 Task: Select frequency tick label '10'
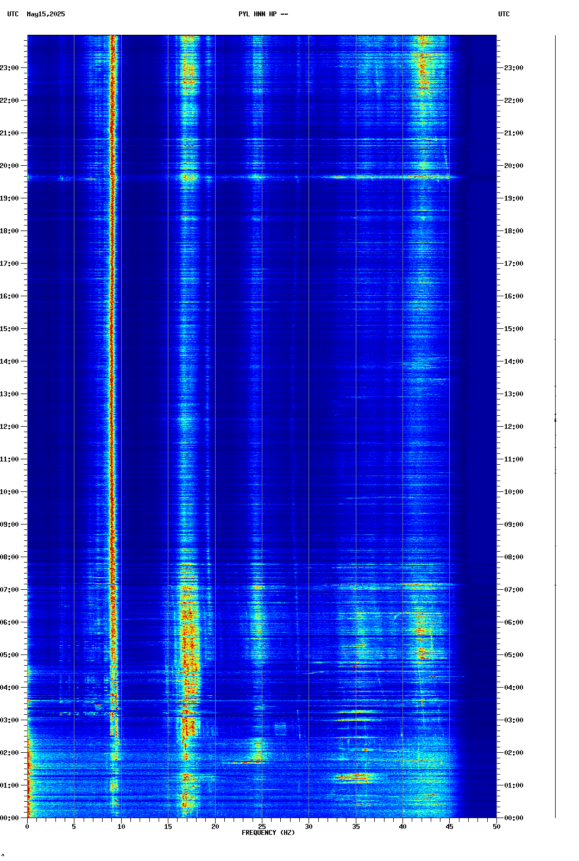(x=121, y=827)
